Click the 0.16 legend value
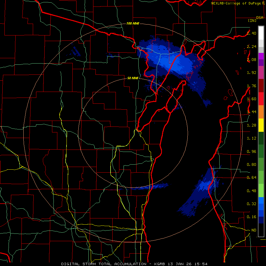This screenshot has width=266, height=266. (x=252, y=217)
